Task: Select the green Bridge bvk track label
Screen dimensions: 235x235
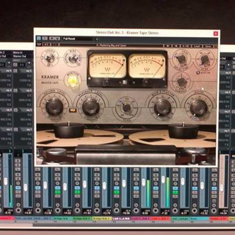Action: coord(63,219)
